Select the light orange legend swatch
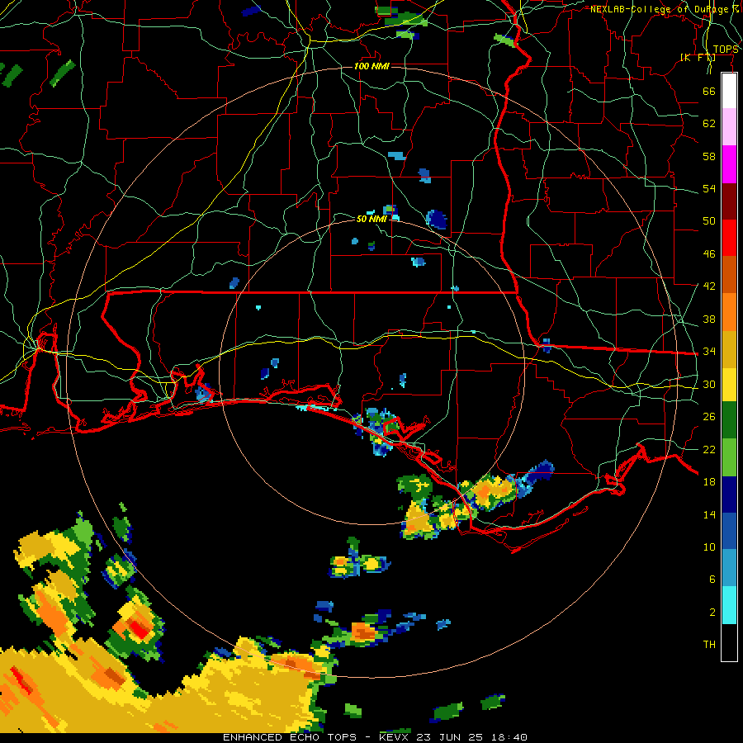Viewport: 743px width, 743px height. tap(729, 312)
